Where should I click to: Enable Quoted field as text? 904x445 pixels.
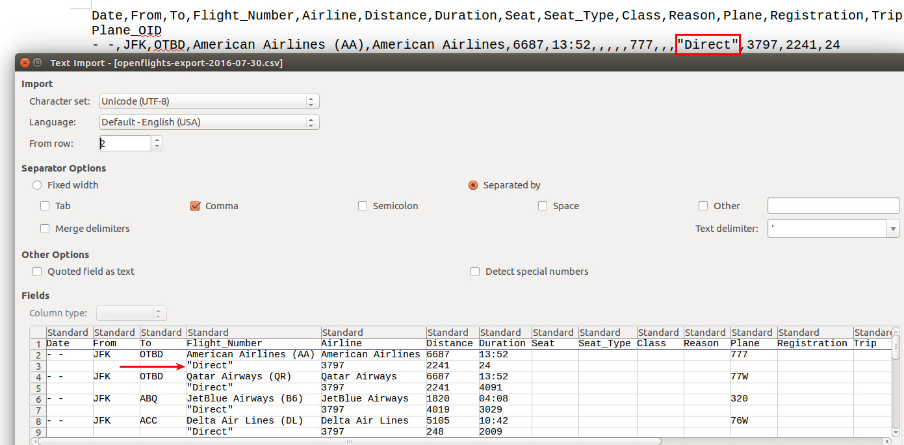coord(37,272)
